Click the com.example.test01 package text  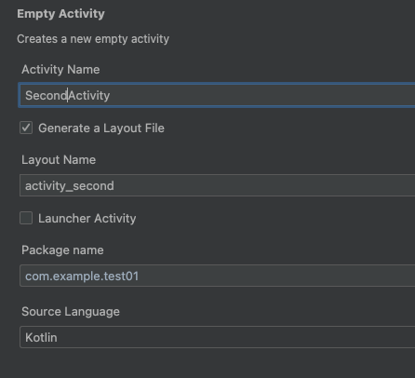click(82, 277)
